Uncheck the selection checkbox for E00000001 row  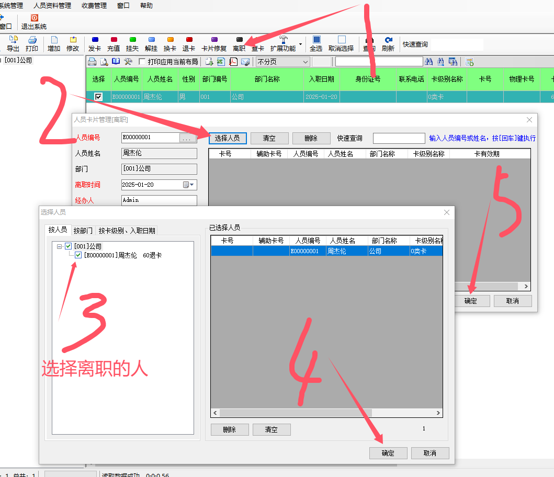click(99, 97)
